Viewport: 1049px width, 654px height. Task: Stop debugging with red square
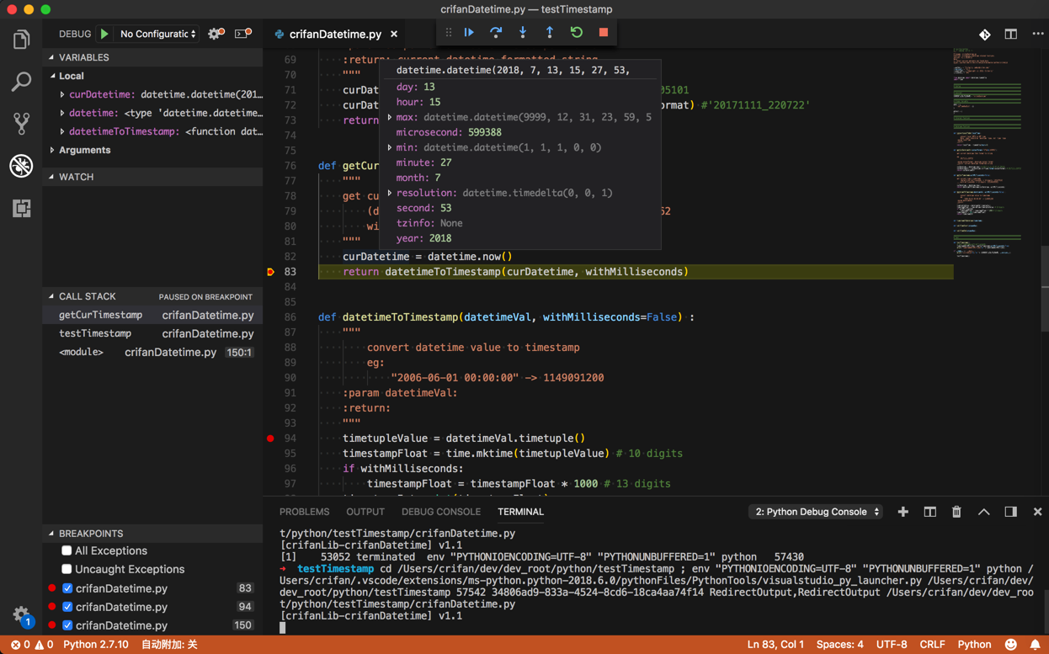click(x=604, y=33)
